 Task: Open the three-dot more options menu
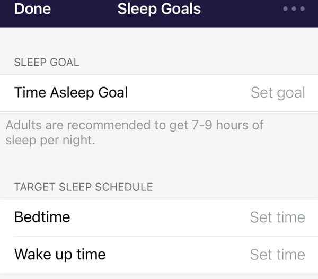tap(294, 9)
